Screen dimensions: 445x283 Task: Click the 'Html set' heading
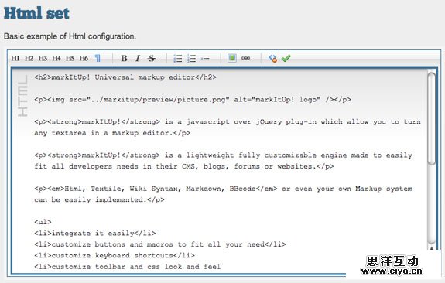pos(36,13)
